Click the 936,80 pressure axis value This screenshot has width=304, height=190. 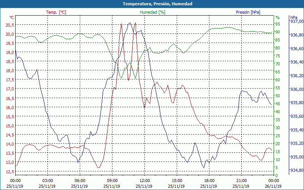297,35
